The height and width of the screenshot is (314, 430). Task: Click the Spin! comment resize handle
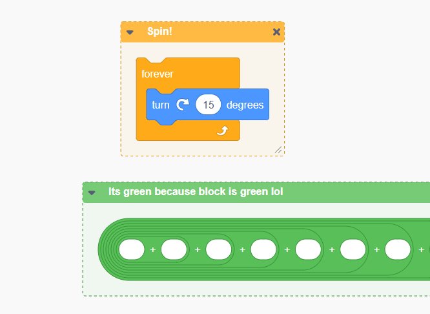click(x=278, y=150)
